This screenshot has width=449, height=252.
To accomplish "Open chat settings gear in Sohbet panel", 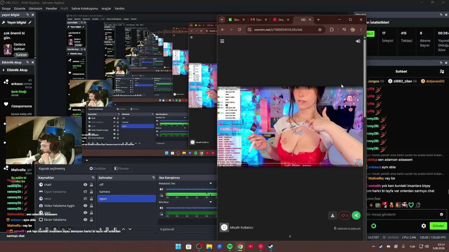I will [x=424, y=226].
